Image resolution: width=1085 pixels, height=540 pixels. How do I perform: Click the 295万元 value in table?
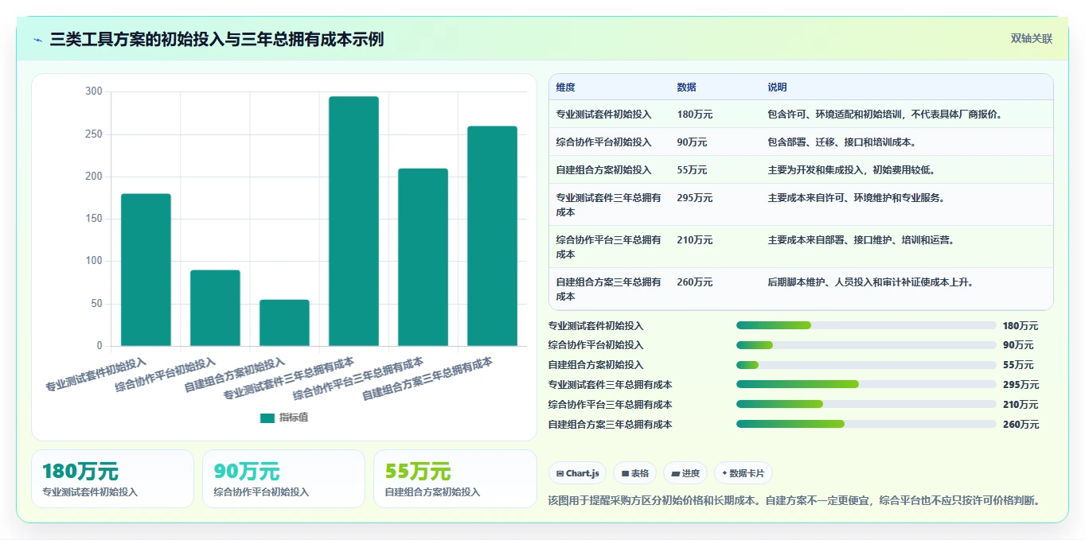coord(695,197)
